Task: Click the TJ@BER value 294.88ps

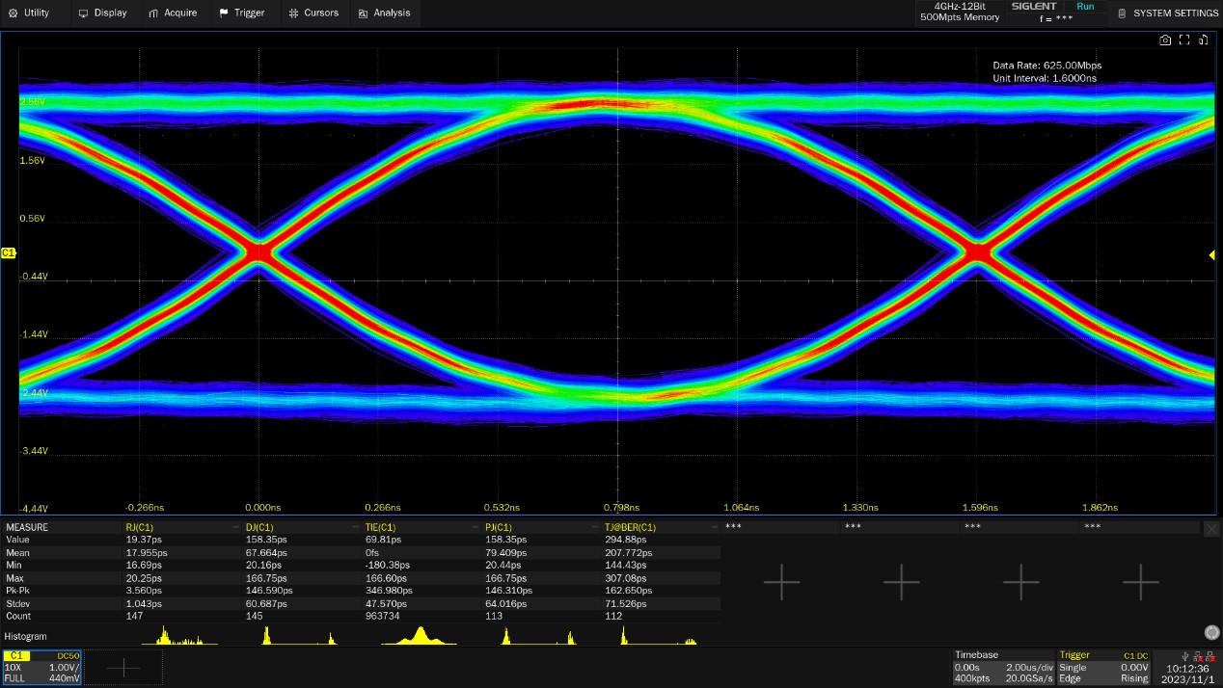Action: [x=624, y=541]
